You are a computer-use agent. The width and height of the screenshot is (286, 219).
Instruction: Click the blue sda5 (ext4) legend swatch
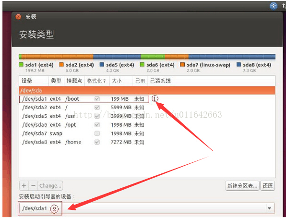click(102, 64)
